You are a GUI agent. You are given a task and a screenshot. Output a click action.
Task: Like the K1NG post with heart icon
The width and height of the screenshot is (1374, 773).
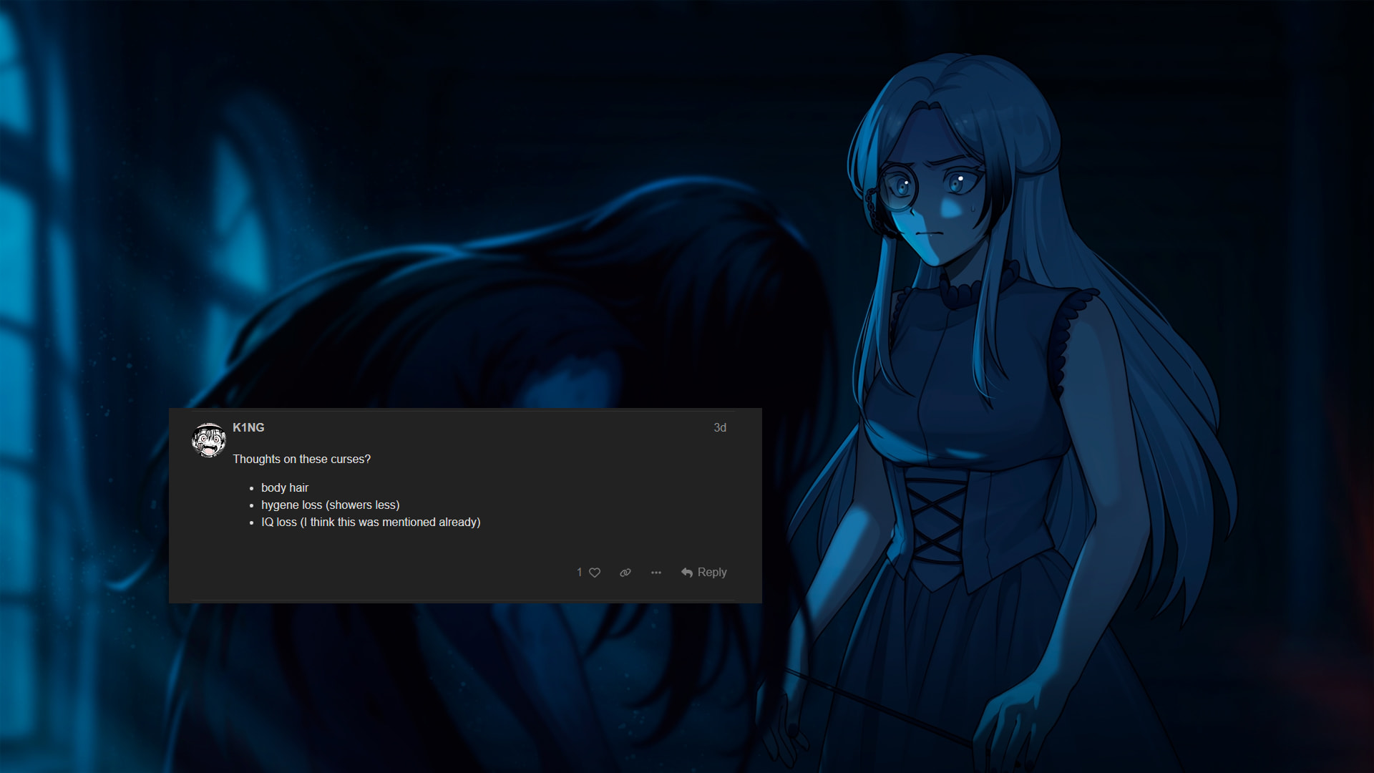click(x=595, y=573)
